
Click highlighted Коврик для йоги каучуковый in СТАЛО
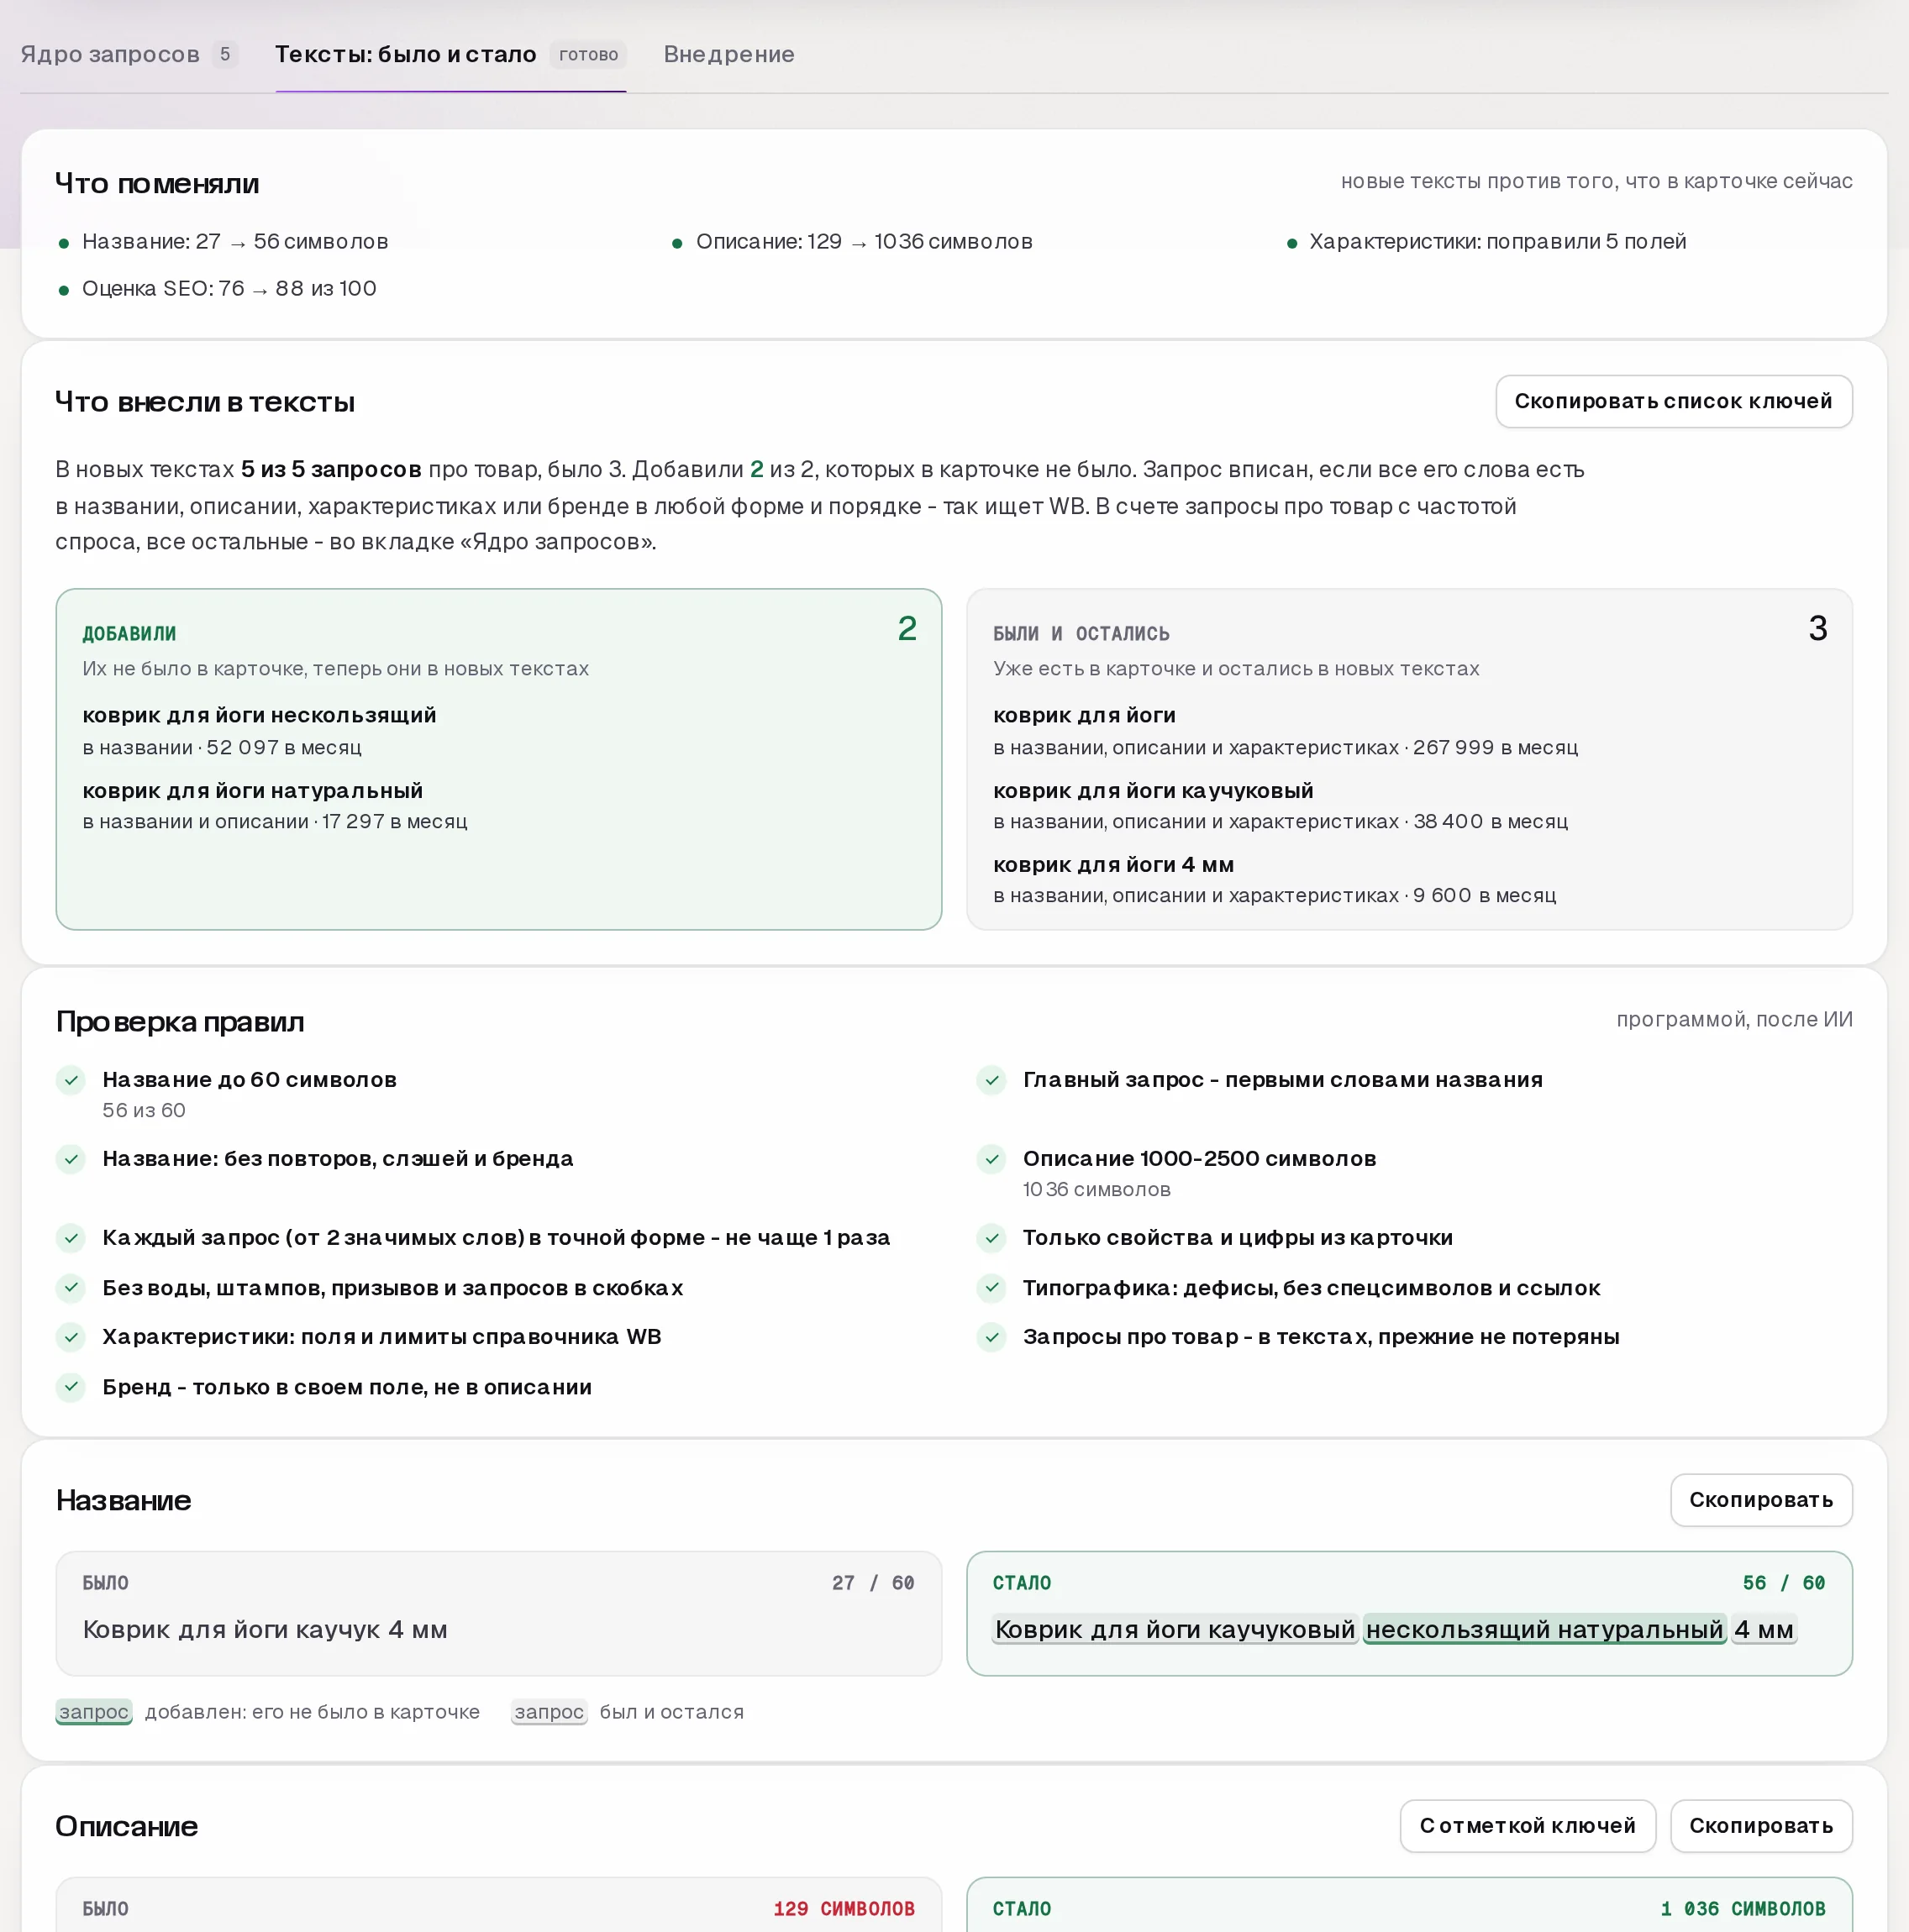[x=1175, y=1630]
